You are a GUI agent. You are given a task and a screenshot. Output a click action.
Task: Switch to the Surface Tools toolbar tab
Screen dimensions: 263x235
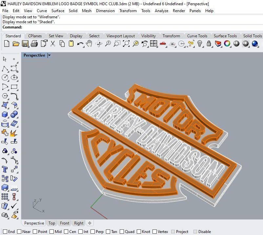click(225, 36)
